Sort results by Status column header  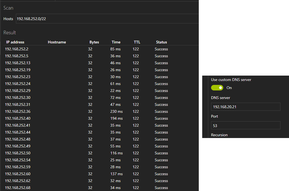coord(162,42)
